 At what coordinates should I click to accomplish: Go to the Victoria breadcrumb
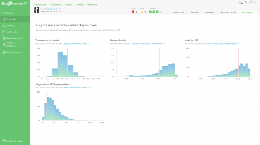80,4
